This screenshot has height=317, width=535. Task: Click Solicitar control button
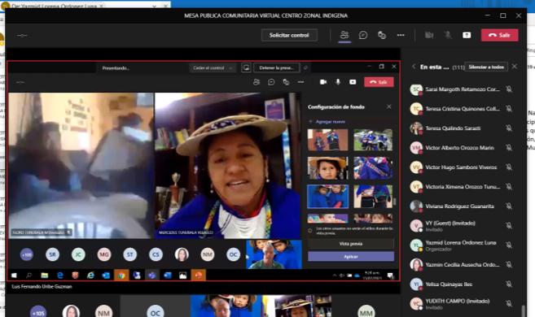coord(289,35)
